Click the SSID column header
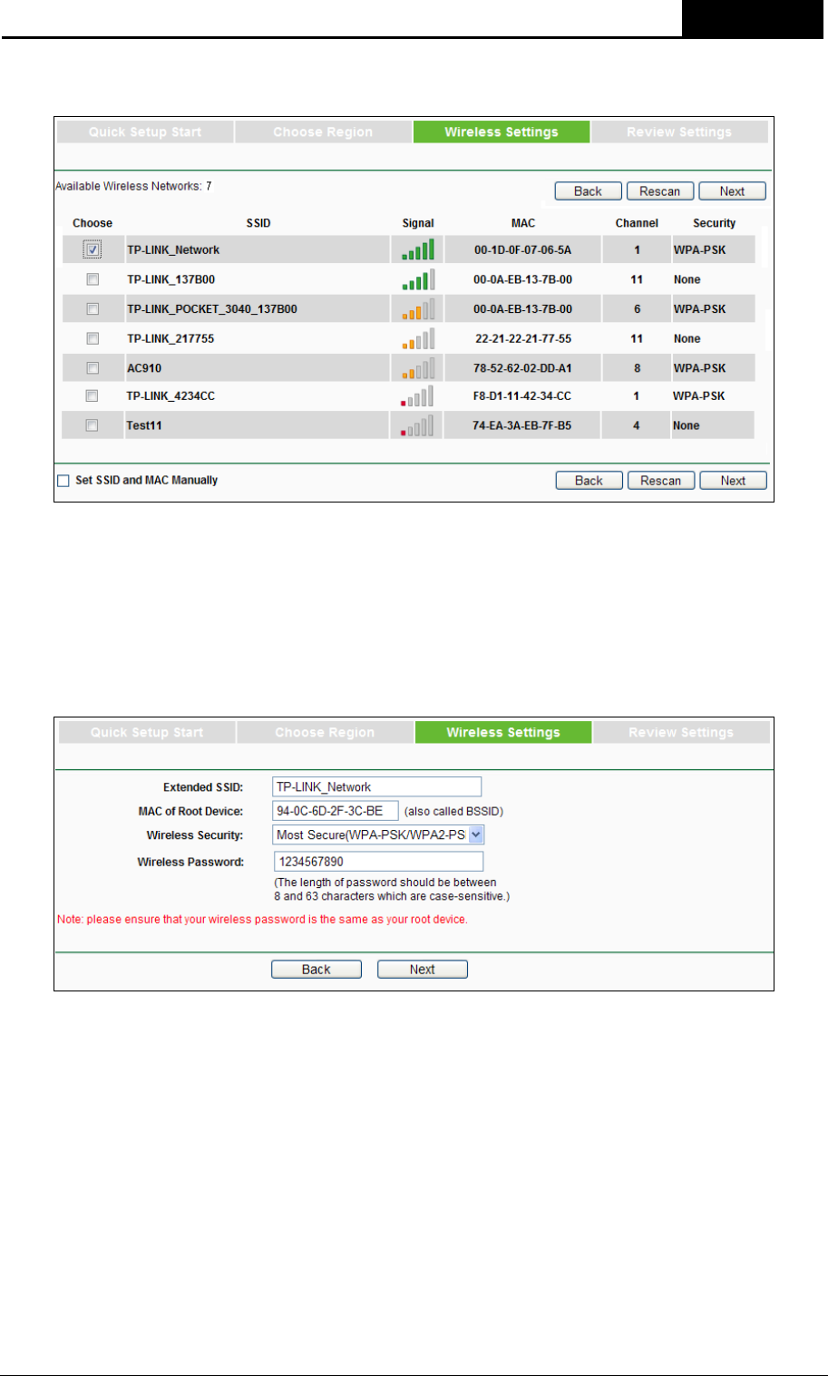828x1376 pixels. tap(258, 223)
